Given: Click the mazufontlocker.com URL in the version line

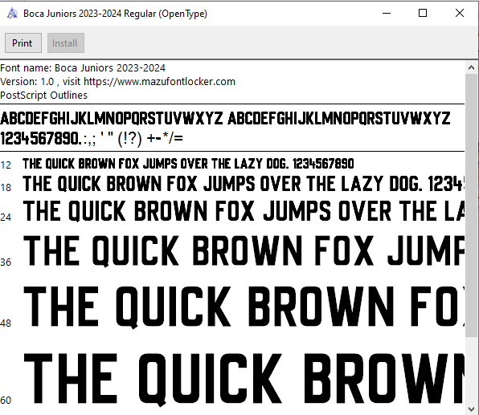Looking at the screenshot, I should tap(159, 82).
